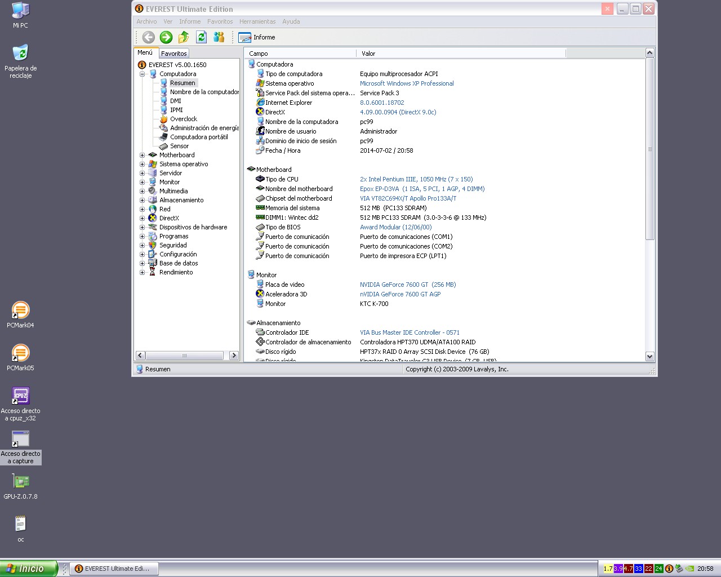Open the Herramientas menu
Screen dimensions: 721x577
[x=257, y=21]
